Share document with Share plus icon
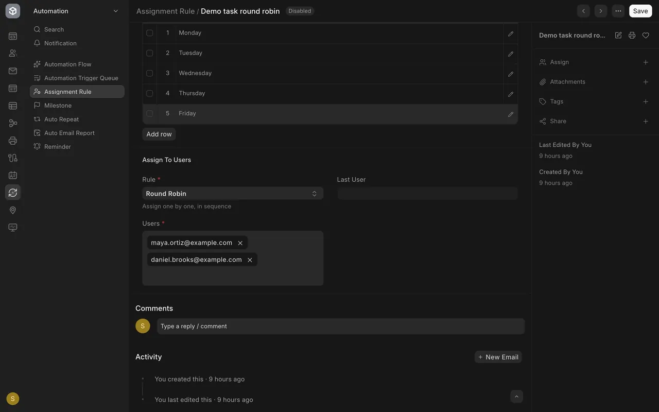659x412 pixels. click(646, 122)
